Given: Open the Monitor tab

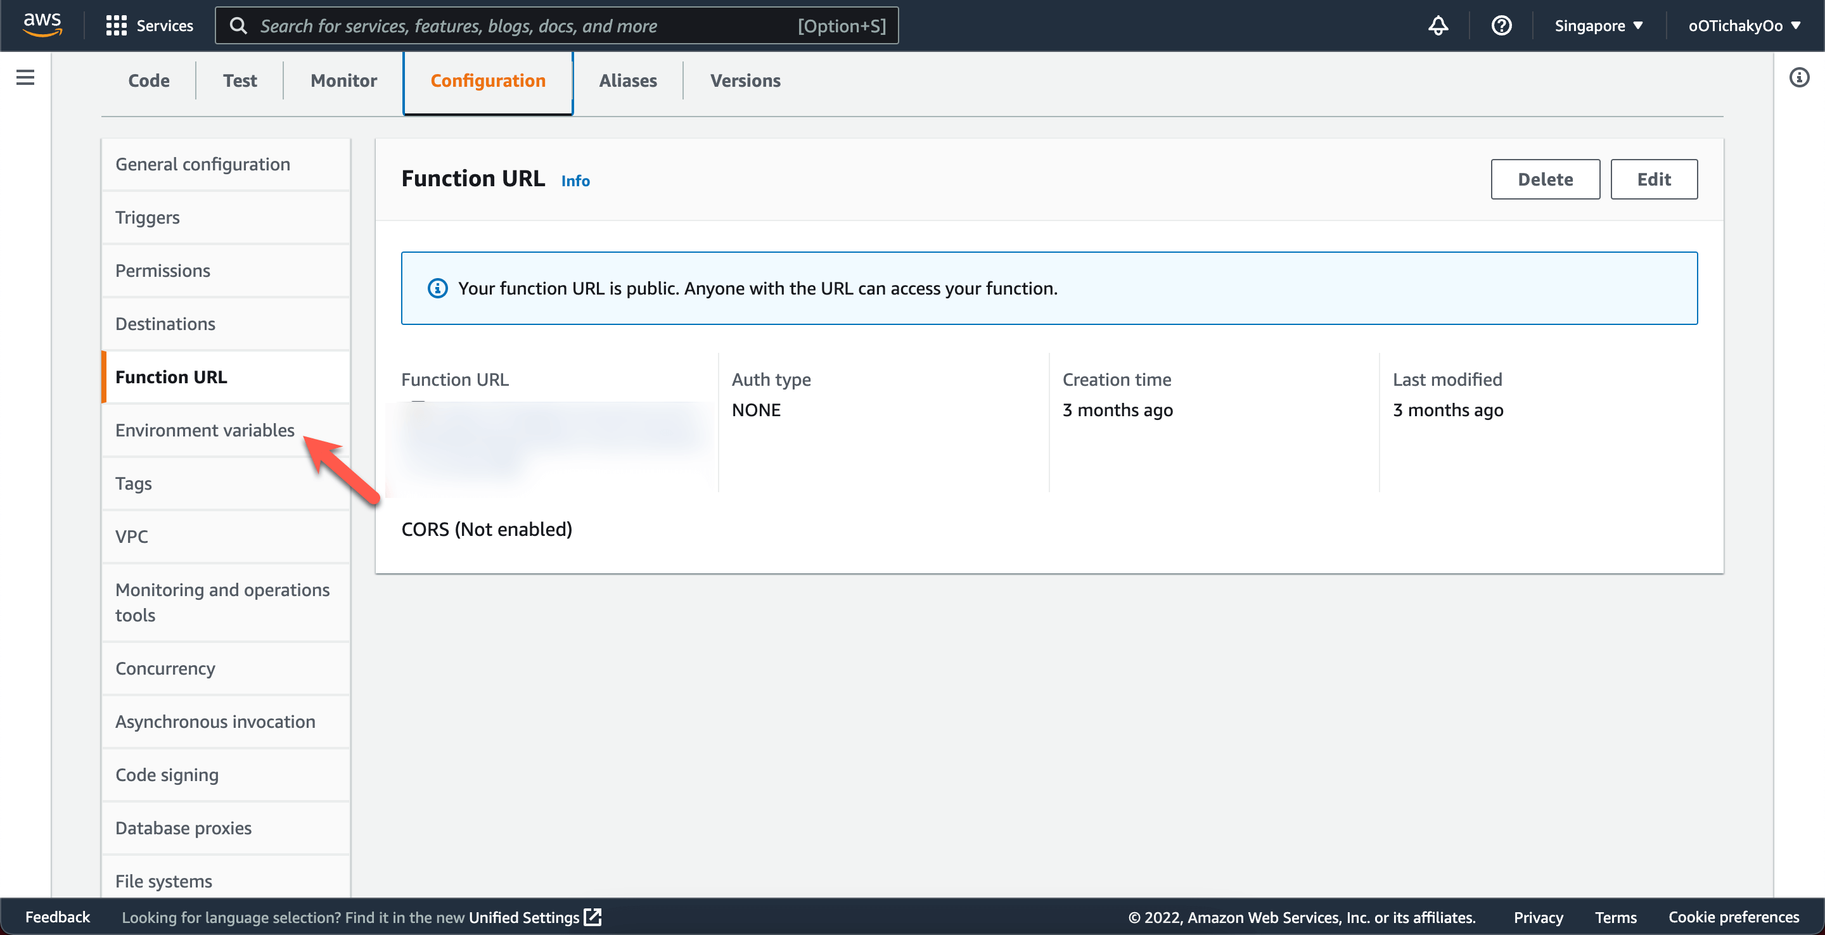Looking at the screenshot, I should coord(343,80).
